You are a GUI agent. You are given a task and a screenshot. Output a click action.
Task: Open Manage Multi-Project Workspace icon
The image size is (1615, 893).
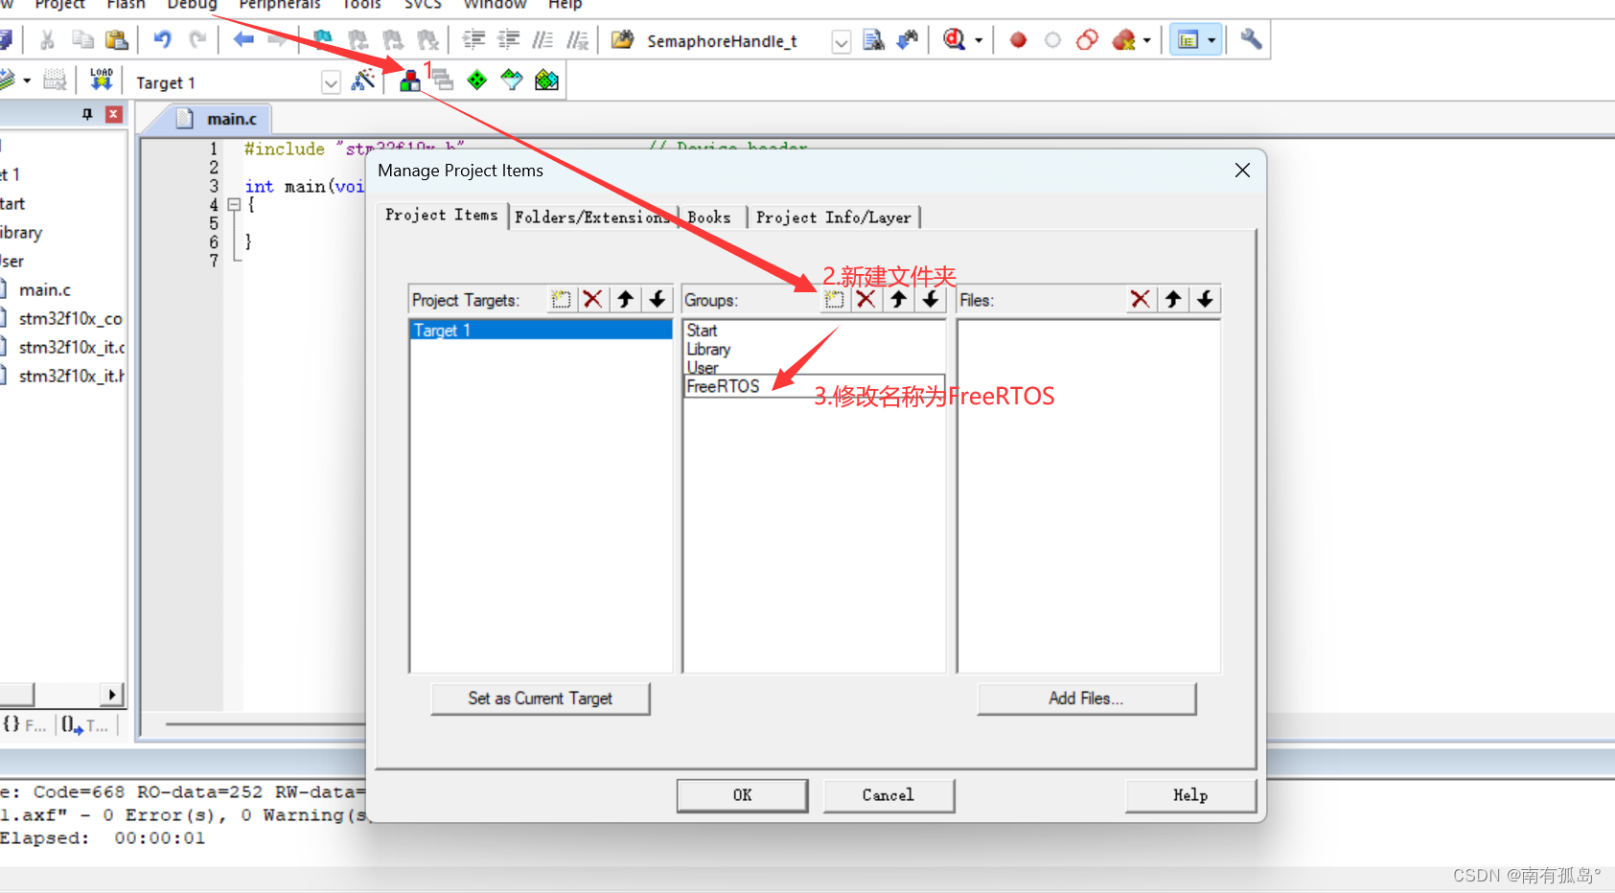click(442, 80)
